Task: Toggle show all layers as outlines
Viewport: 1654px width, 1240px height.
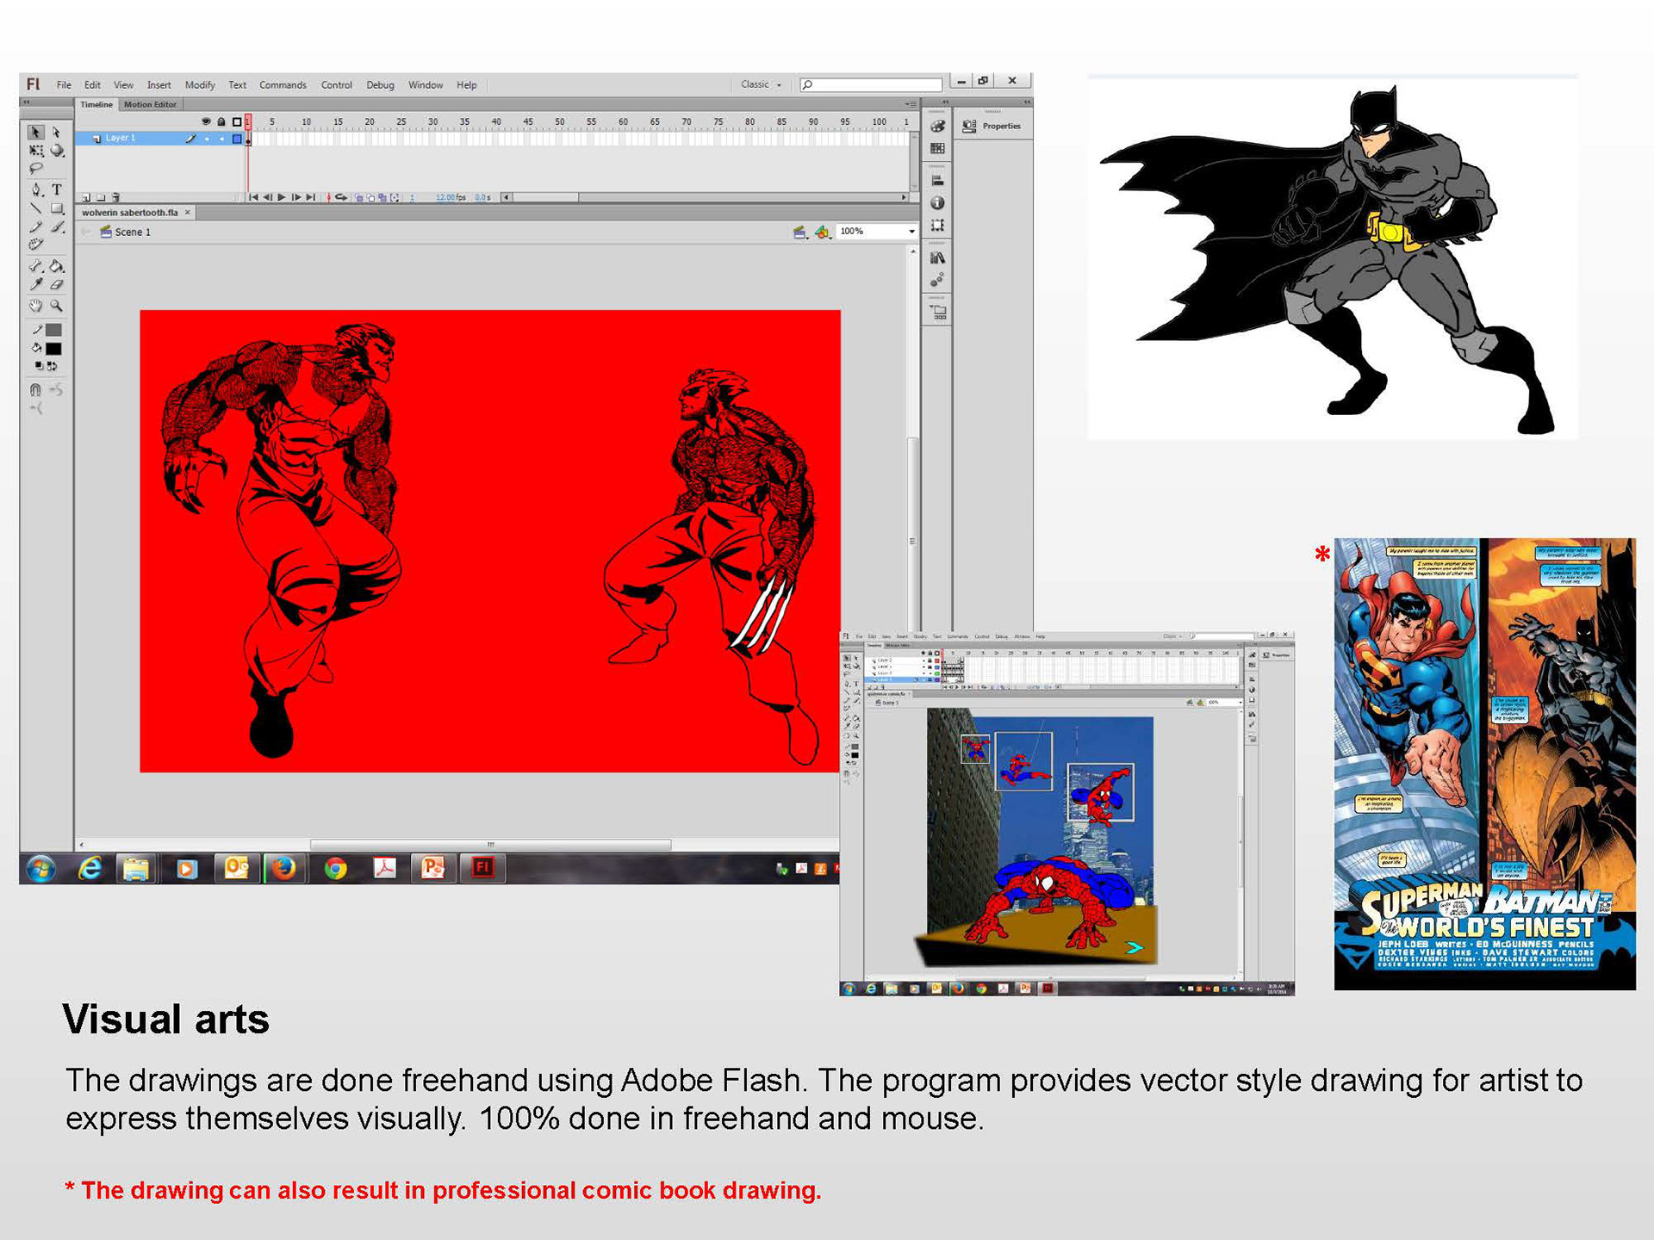Action: (x=237, y=121)
